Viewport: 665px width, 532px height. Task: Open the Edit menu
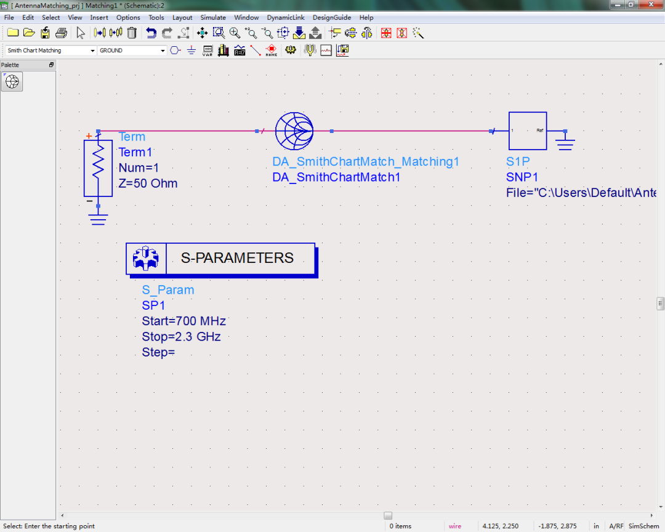point(28,17)
